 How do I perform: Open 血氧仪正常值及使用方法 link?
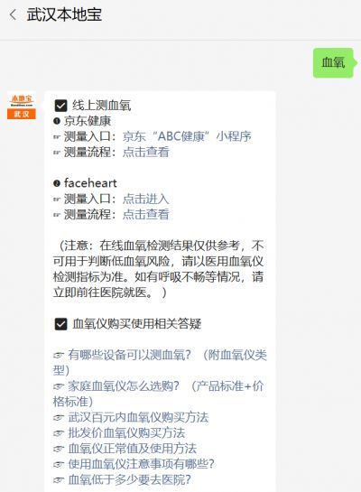pos(133,449)
